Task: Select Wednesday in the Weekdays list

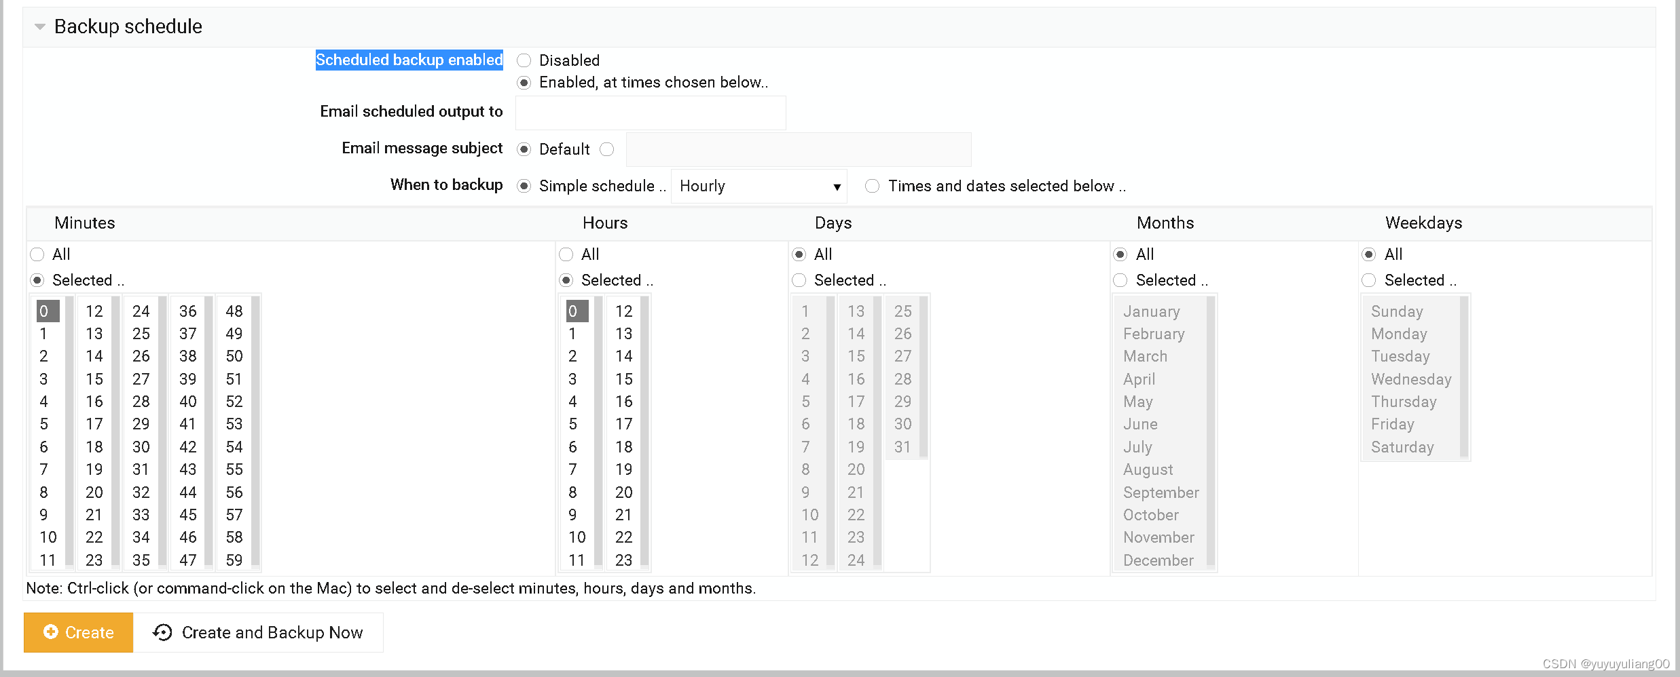Action: point(1411,379)
